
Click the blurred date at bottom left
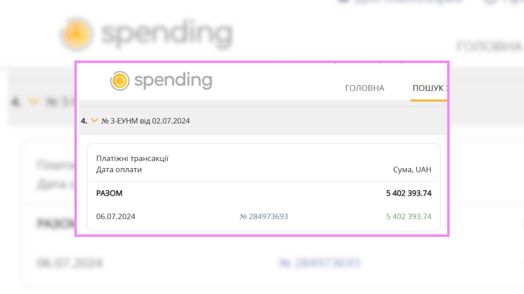pos(70,263)
